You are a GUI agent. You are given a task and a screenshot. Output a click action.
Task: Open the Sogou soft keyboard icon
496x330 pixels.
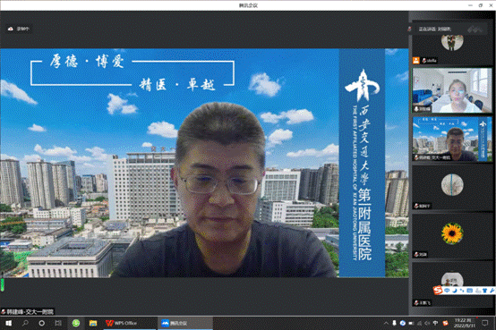[x=469, y=290]
